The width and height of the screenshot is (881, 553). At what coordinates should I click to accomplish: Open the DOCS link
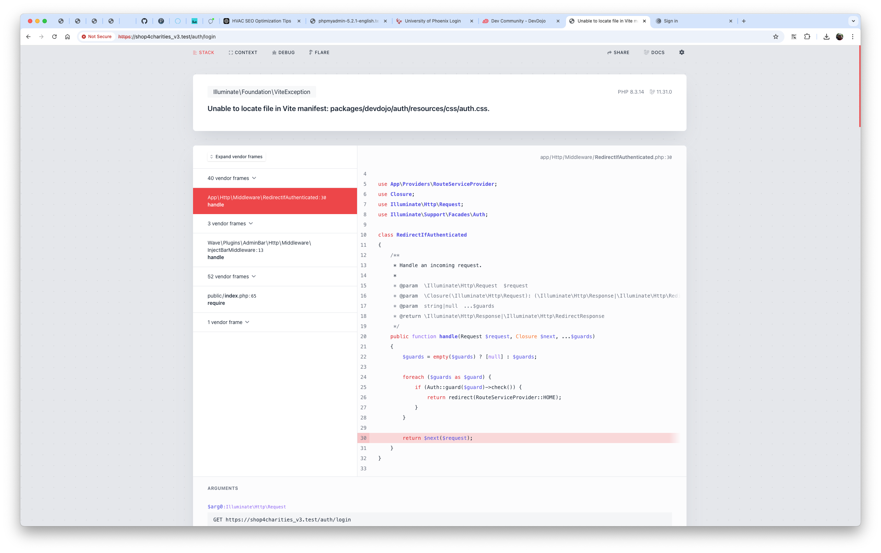(x=654, y=53)
